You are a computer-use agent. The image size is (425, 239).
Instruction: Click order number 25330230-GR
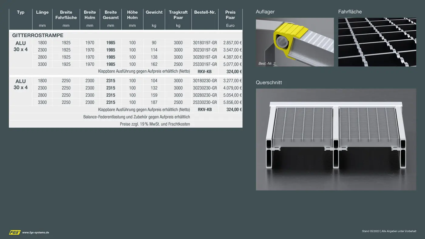click(205, 103)
